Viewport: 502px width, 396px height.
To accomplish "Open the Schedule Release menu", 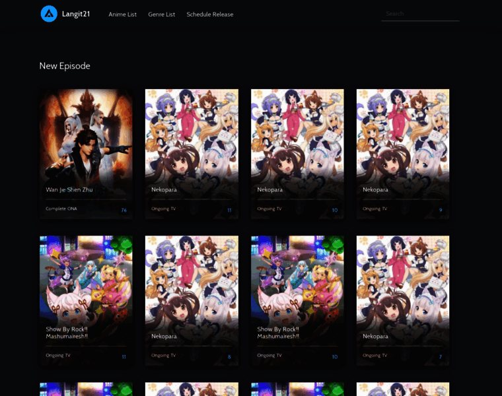I will (209, 15).
